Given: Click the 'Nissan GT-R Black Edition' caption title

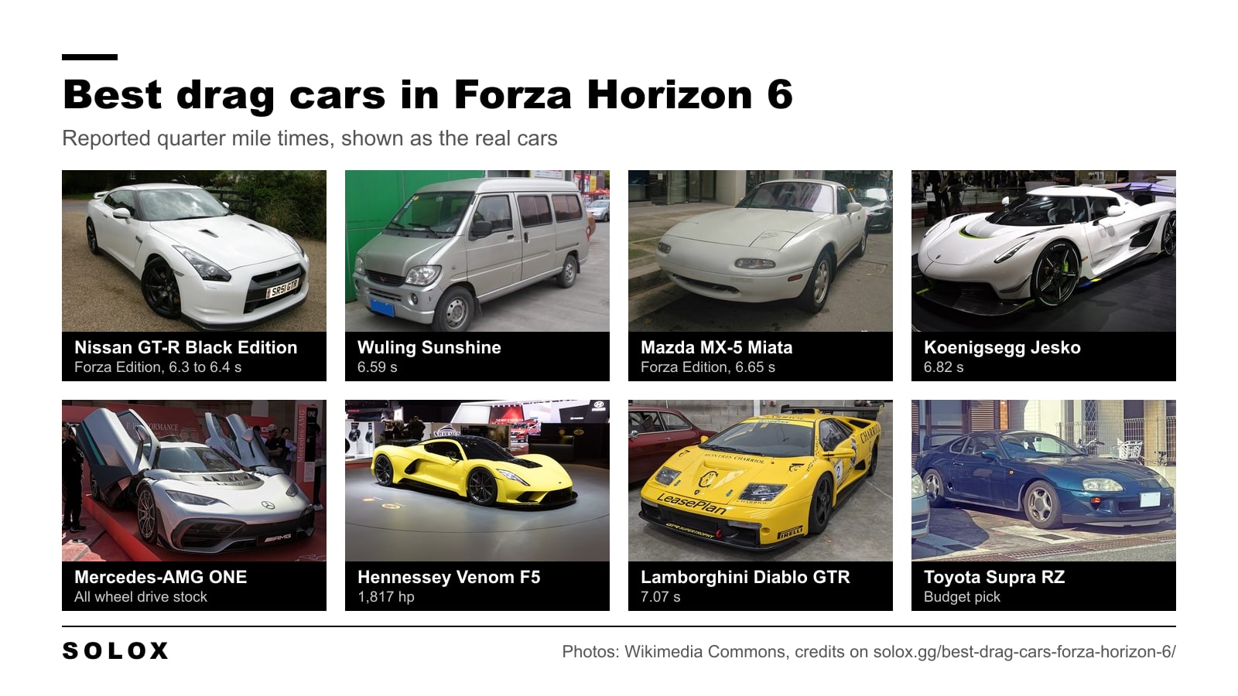Looking at the screenshot, I should (x=186, y=347).
